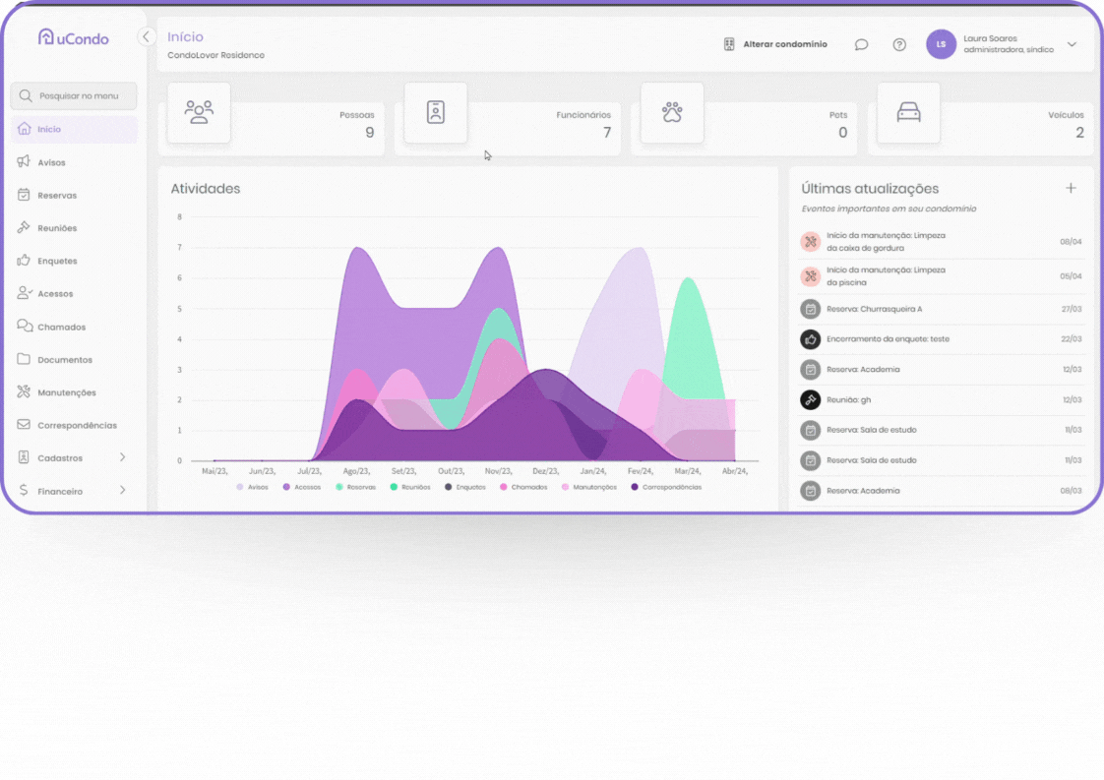This screenshot has height=780, width=1104.
Task: Open 'Reserva: Churrasqueira A' update
Action: pyautogui.click(x=941, y=309)
